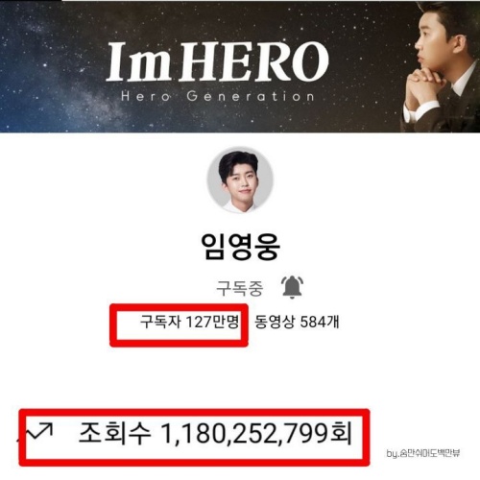This screenshot has height=480, width=480.
Task: Click the man's portrait in the banner
Action: tap(441, 66)
